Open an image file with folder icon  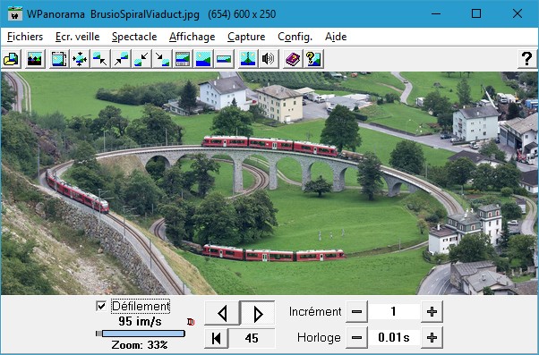click(x=12, y=59)
